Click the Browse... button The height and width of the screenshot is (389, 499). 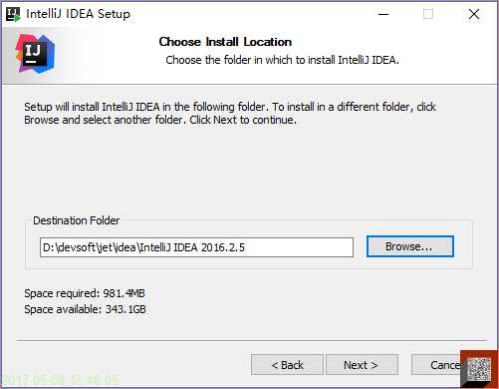click(x=410, y=246)
